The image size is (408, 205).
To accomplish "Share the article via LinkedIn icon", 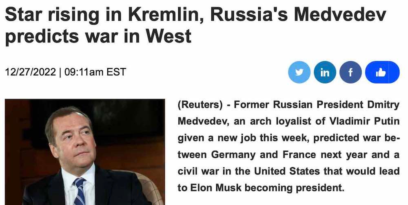I will 325,72.
